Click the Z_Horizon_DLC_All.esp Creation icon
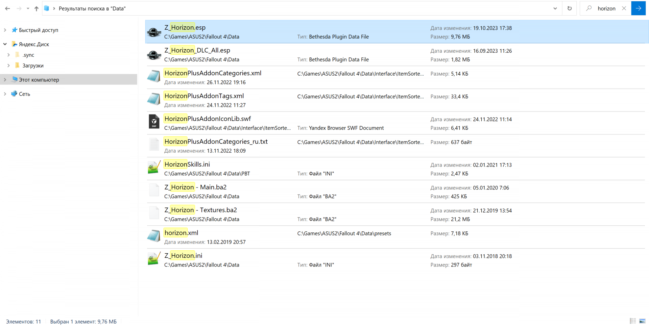Viewport: 649px width, 326px height. (154, 55)
